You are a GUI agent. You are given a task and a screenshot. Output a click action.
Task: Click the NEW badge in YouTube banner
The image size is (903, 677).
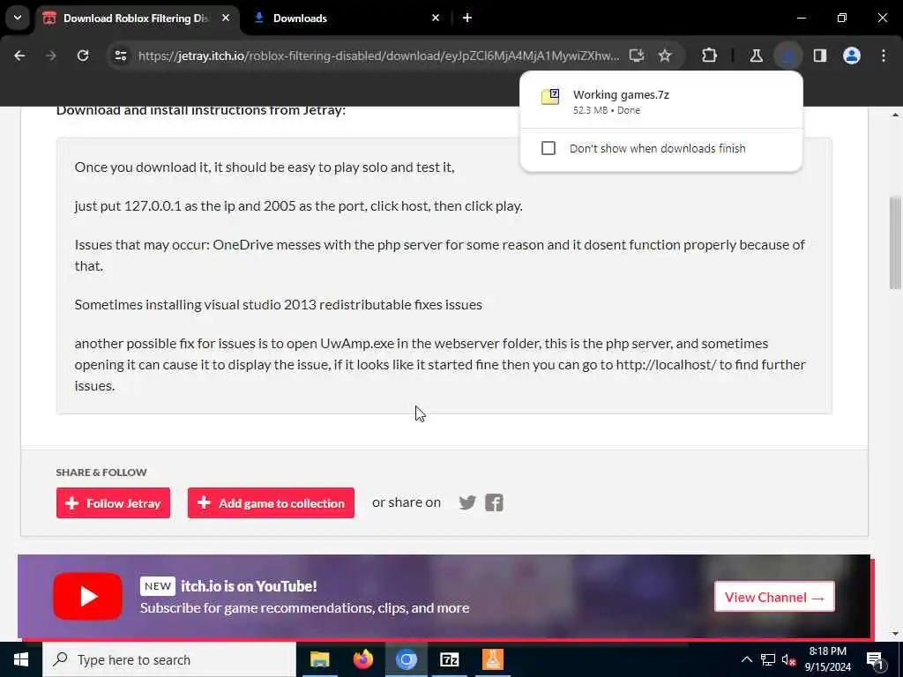[x=158, y=586]
